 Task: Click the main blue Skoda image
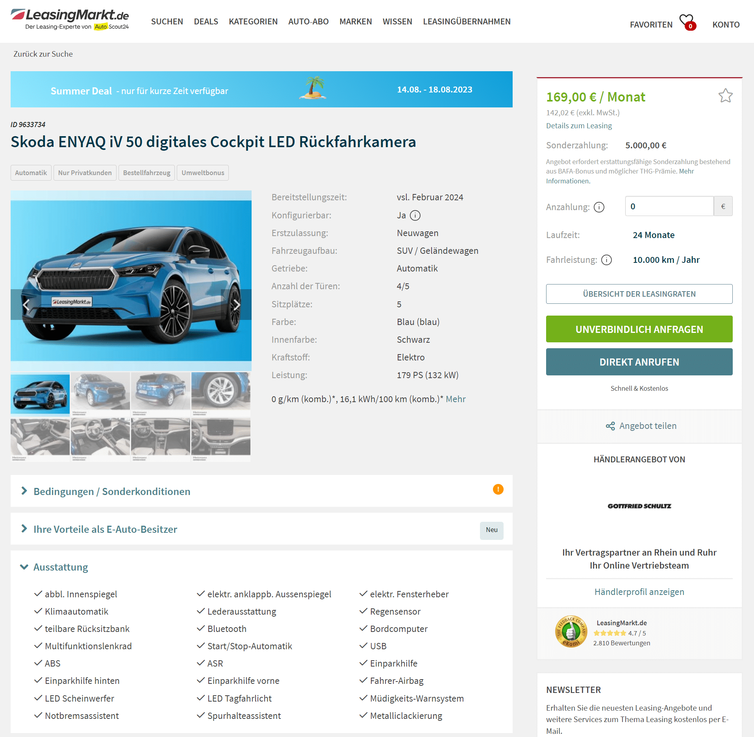click(131, 280)
